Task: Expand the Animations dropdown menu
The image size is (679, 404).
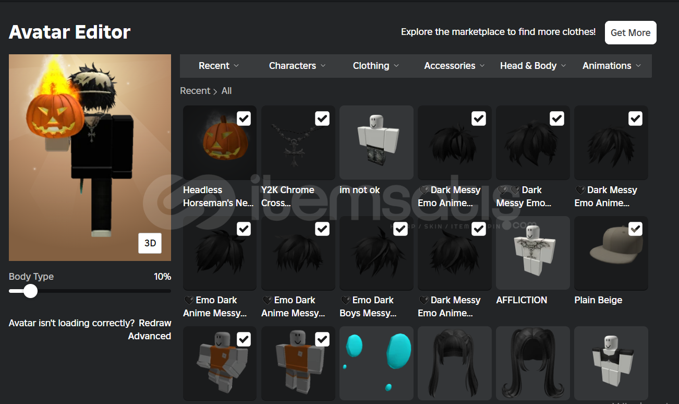Action: 612,66
